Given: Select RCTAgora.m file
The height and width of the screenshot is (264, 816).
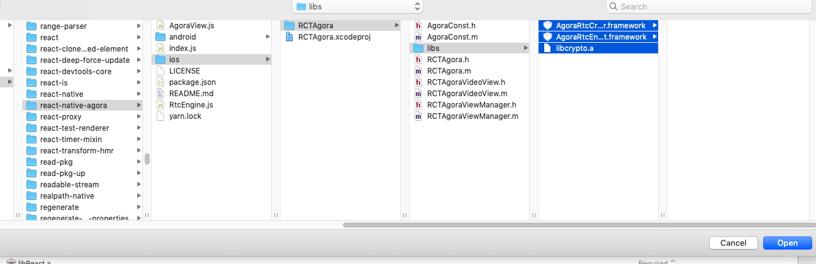Looking at the screenshot, I should click(469, 71).
